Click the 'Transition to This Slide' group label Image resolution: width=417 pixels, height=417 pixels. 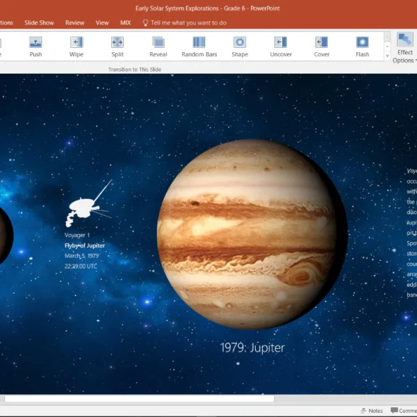tap(135, 69)
